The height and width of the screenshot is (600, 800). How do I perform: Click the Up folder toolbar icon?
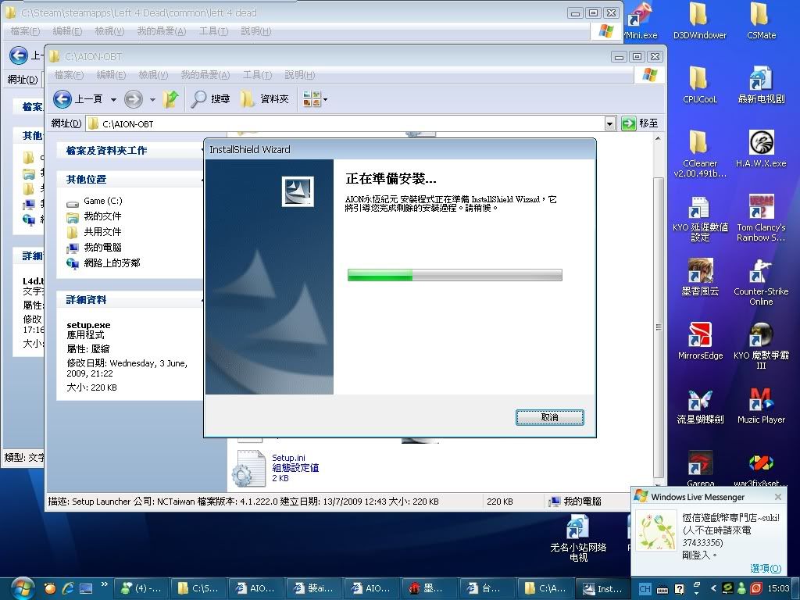pyautogui.click(x=170, y=99)
